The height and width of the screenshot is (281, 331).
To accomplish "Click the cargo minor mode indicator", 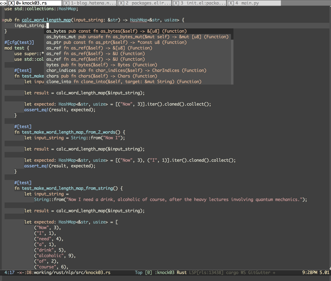I will (x=232, y=272).
